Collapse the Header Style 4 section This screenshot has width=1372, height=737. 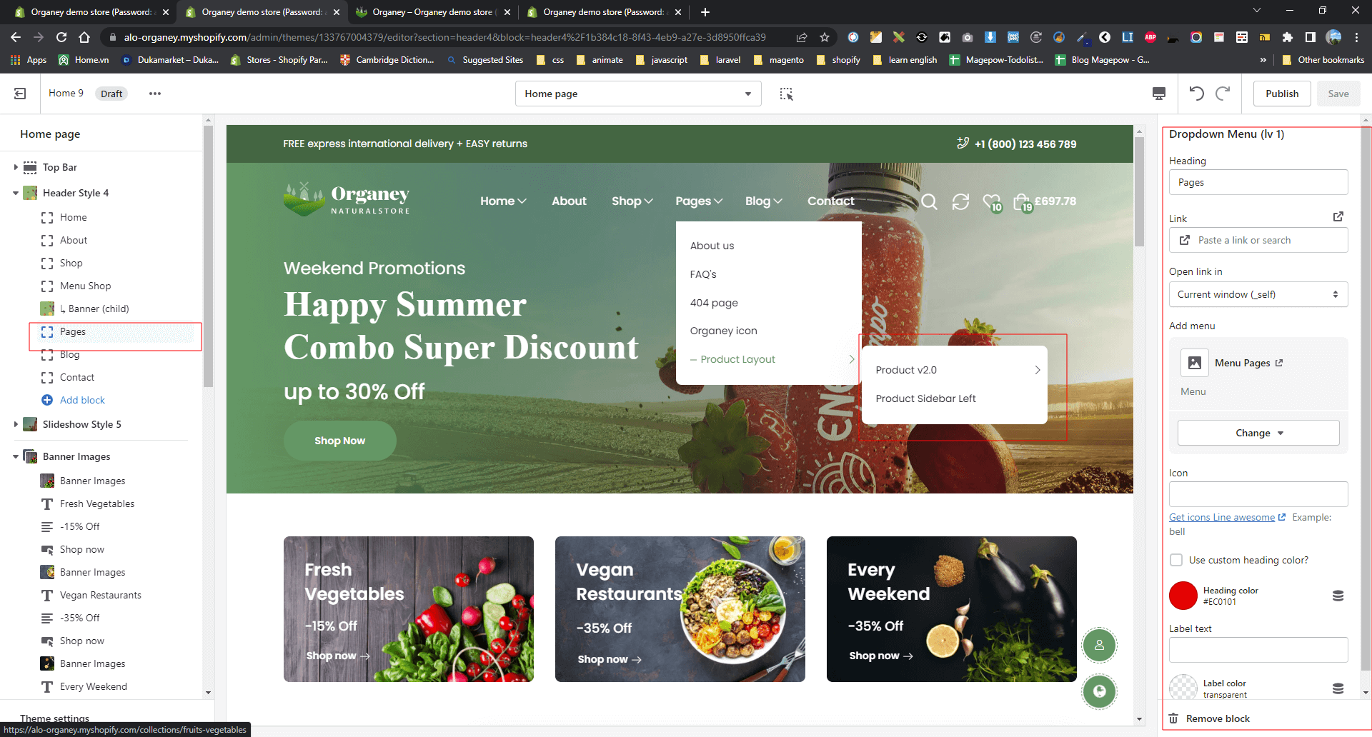coord(16,193)
